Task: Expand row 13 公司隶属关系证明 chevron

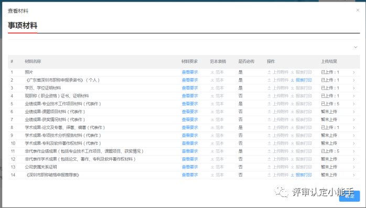Action: point(354,167)
